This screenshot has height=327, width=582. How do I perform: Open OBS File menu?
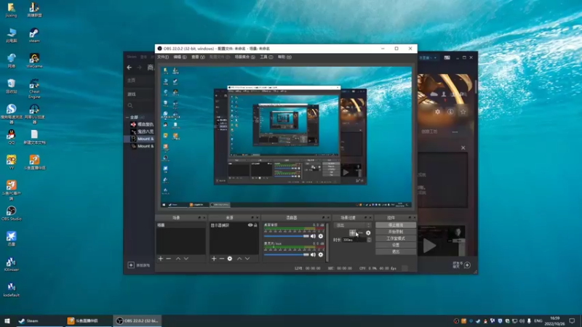tap(163, 57)
